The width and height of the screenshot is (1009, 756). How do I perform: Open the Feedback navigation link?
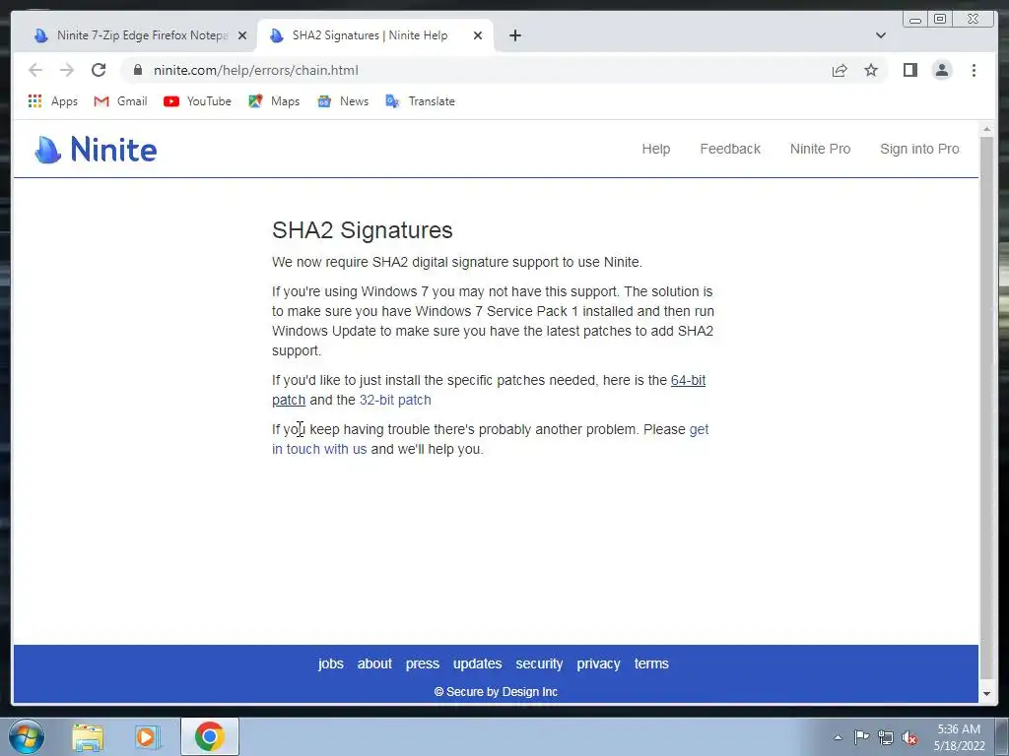[x=730, y=149]
